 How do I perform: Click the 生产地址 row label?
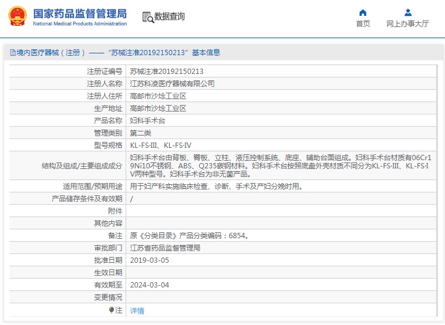point(108,109)
